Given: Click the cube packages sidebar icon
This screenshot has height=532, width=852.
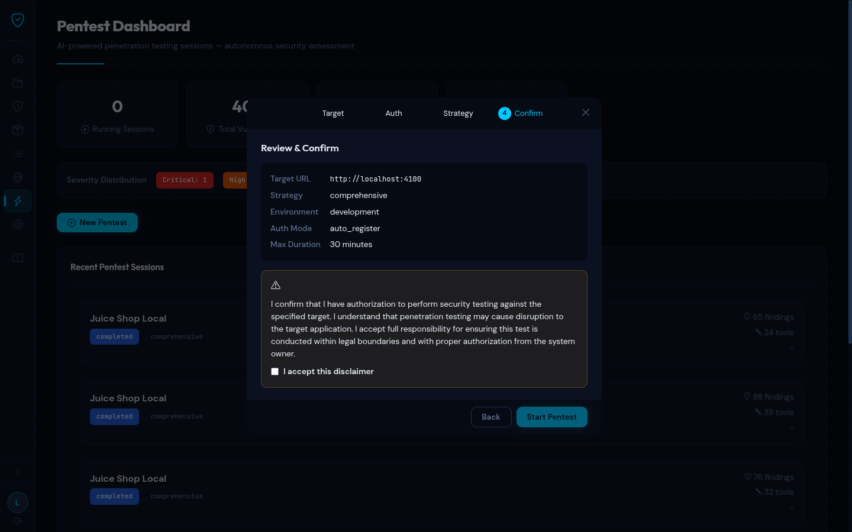Looking at the screenshot, I should [18, 130].
